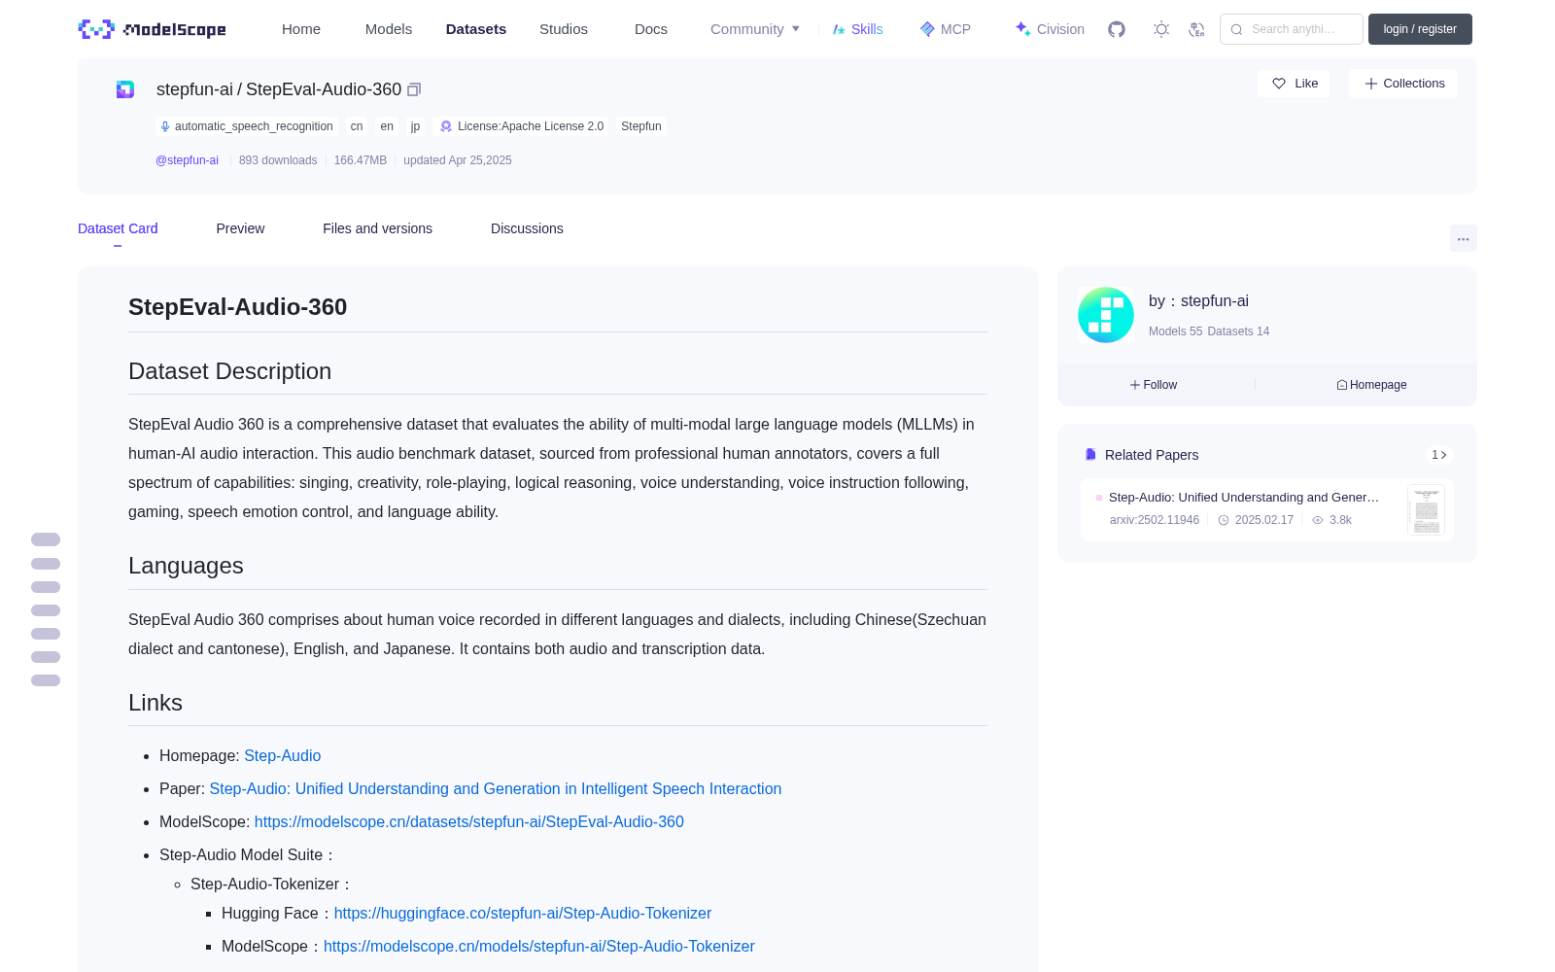Viewport: 1555px width, 972px height.
Task: Click the stepfun-ai organization avatar
Action: pos(1106,315)
